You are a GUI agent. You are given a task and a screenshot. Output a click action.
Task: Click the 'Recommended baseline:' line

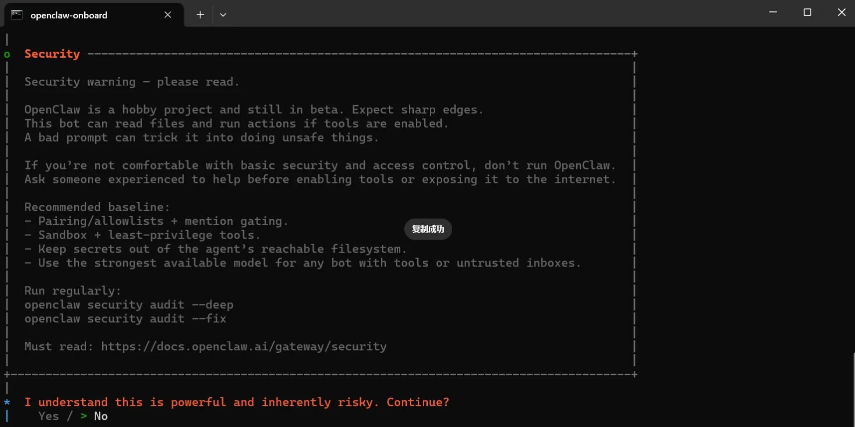(x=97, y=207)
